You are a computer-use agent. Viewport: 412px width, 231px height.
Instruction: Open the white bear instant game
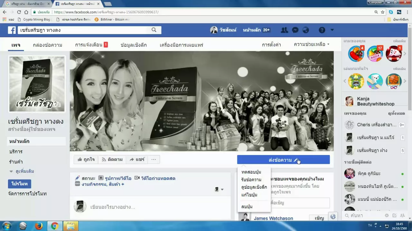pyautogui.click(x=375, y=81)
